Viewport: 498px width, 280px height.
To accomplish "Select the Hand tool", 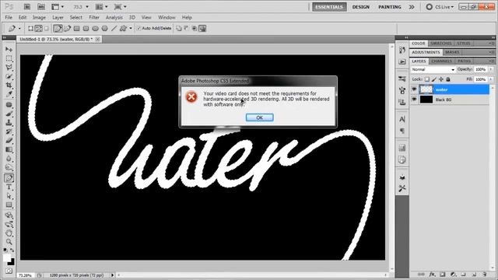I will 9,233.
